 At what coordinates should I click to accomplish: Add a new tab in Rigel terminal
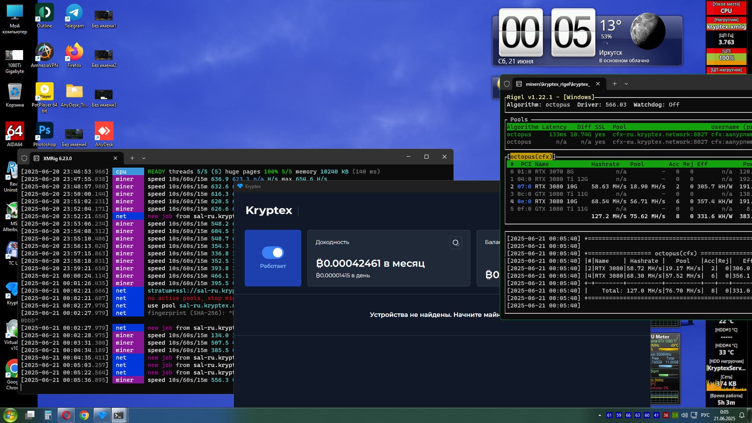[x=615, y=84]
